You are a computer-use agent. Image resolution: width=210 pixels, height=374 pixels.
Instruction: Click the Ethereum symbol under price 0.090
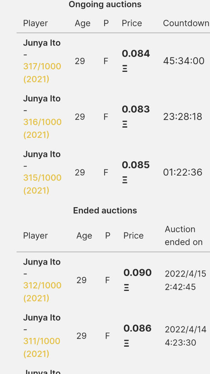pos(126,288)
